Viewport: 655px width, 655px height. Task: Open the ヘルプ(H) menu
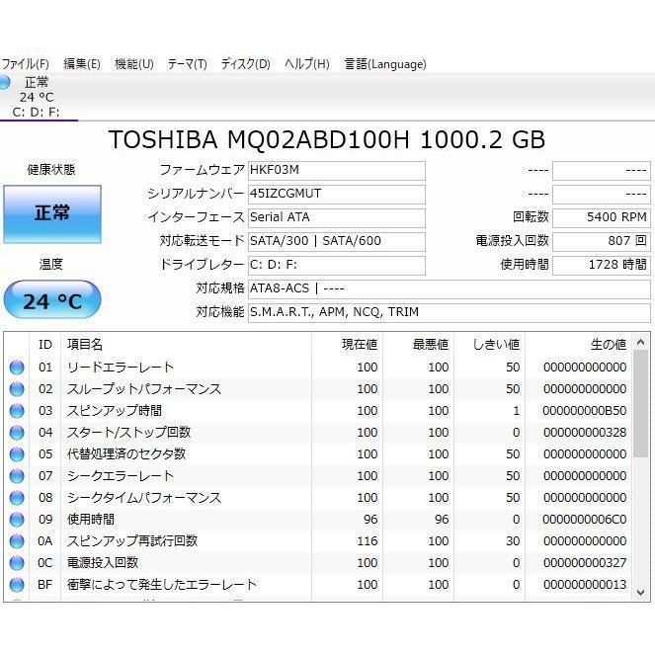coord(307,64)
